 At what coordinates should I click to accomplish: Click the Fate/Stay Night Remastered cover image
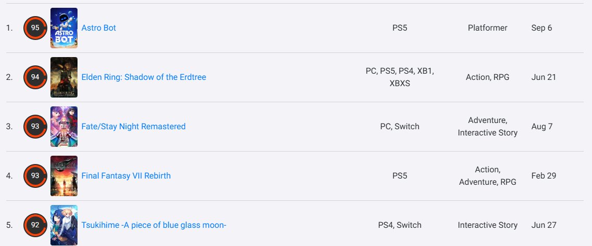point(64,127)
